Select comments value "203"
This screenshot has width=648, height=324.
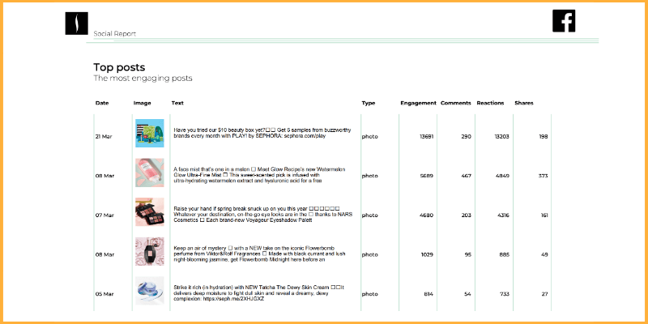(x=467, y=215)
